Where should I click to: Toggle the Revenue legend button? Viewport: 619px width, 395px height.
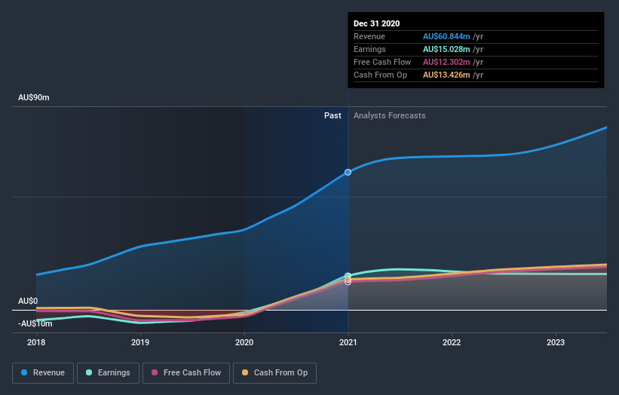(x=43, y=373)
